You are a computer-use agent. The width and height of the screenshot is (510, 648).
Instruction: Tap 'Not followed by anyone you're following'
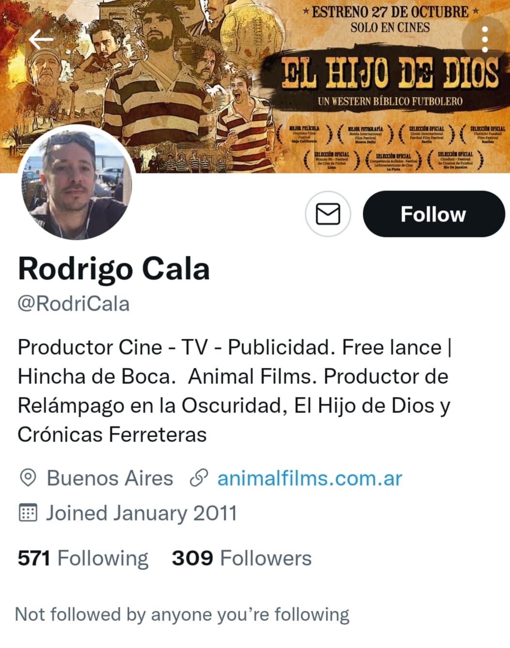[x=182, y=615]
